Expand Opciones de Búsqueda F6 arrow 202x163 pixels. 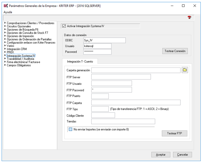pos(5,29)
